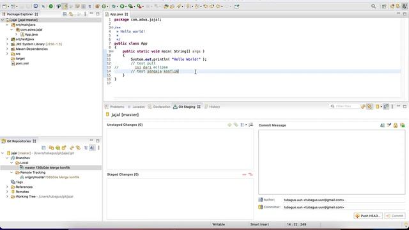Toggle Amend previous commit icon
Image resolution: width=409 pixels, height=230 pixels.
pyautogui.click(x=382, y=125)
